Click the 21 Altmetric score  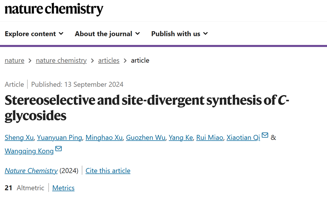[x=24, y=188]
